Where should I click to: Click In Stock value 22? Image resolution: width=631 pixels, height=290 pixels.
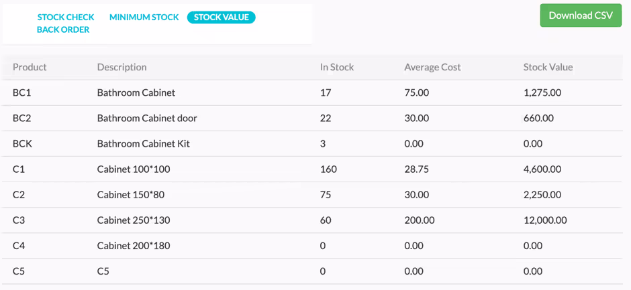point(326,119)
